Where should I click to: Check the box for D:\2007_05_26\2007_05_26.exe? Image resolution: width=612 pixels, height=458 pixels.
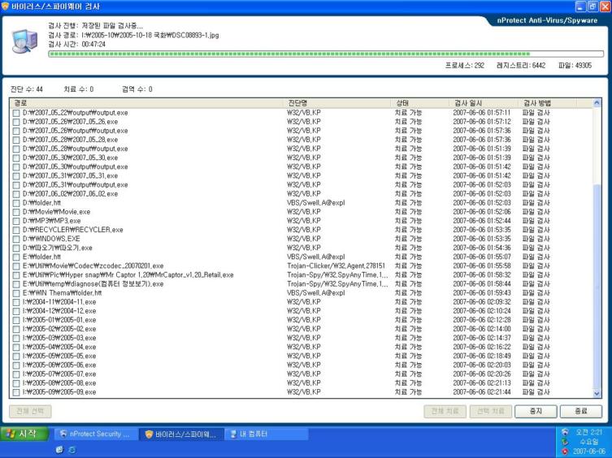[x=16, y=122]
